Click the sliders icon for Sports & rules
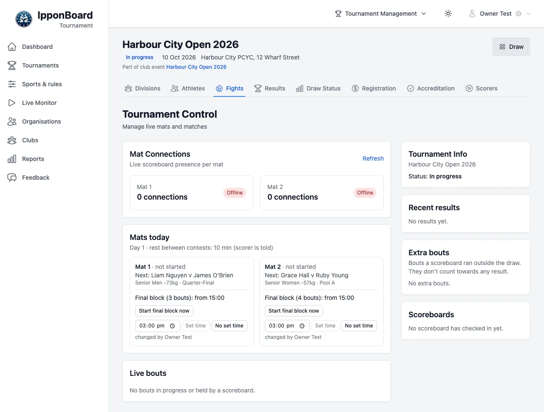 [12, 84]
